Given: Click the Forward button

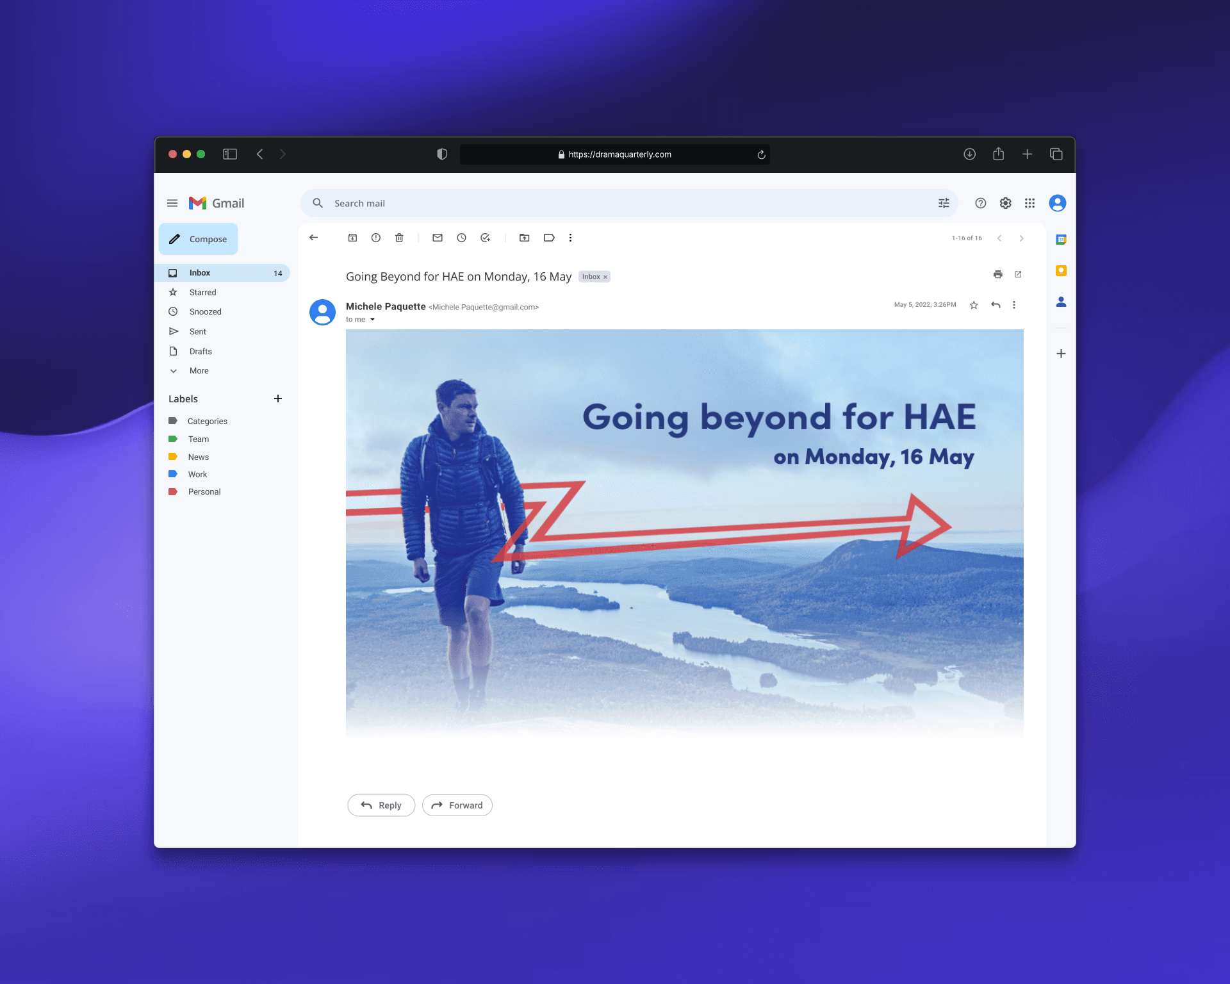Looking at the screenshot, I should (x=457, y=805).
